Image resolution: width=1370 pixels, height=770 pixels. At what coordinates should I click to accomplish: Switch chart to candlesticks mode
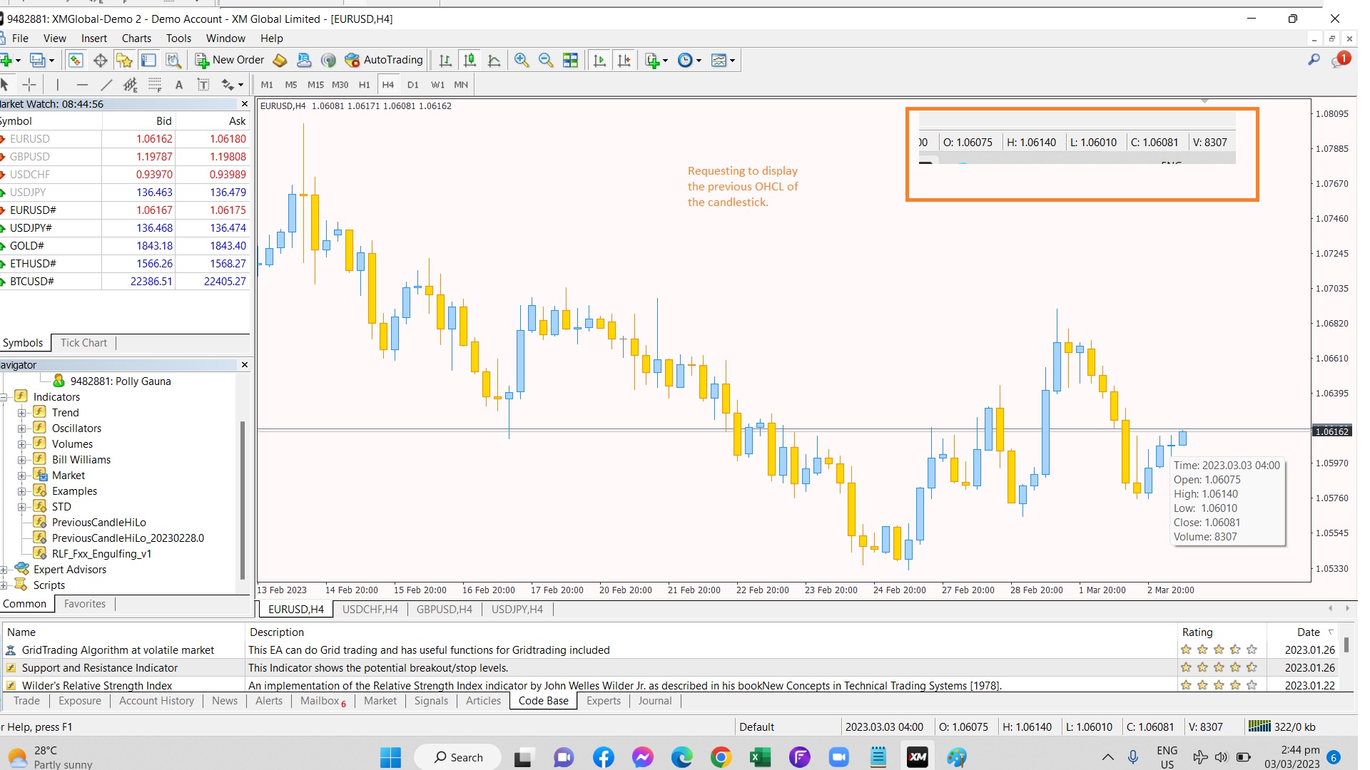(470, 60)
